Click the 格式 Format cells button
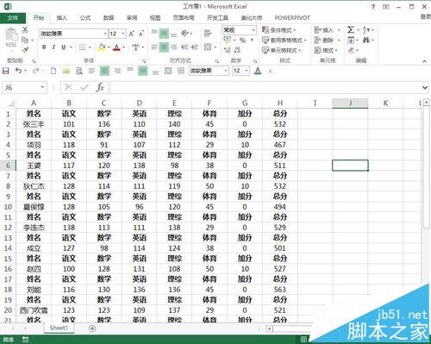This screenshot has width=431, height=344. [326, 50]
